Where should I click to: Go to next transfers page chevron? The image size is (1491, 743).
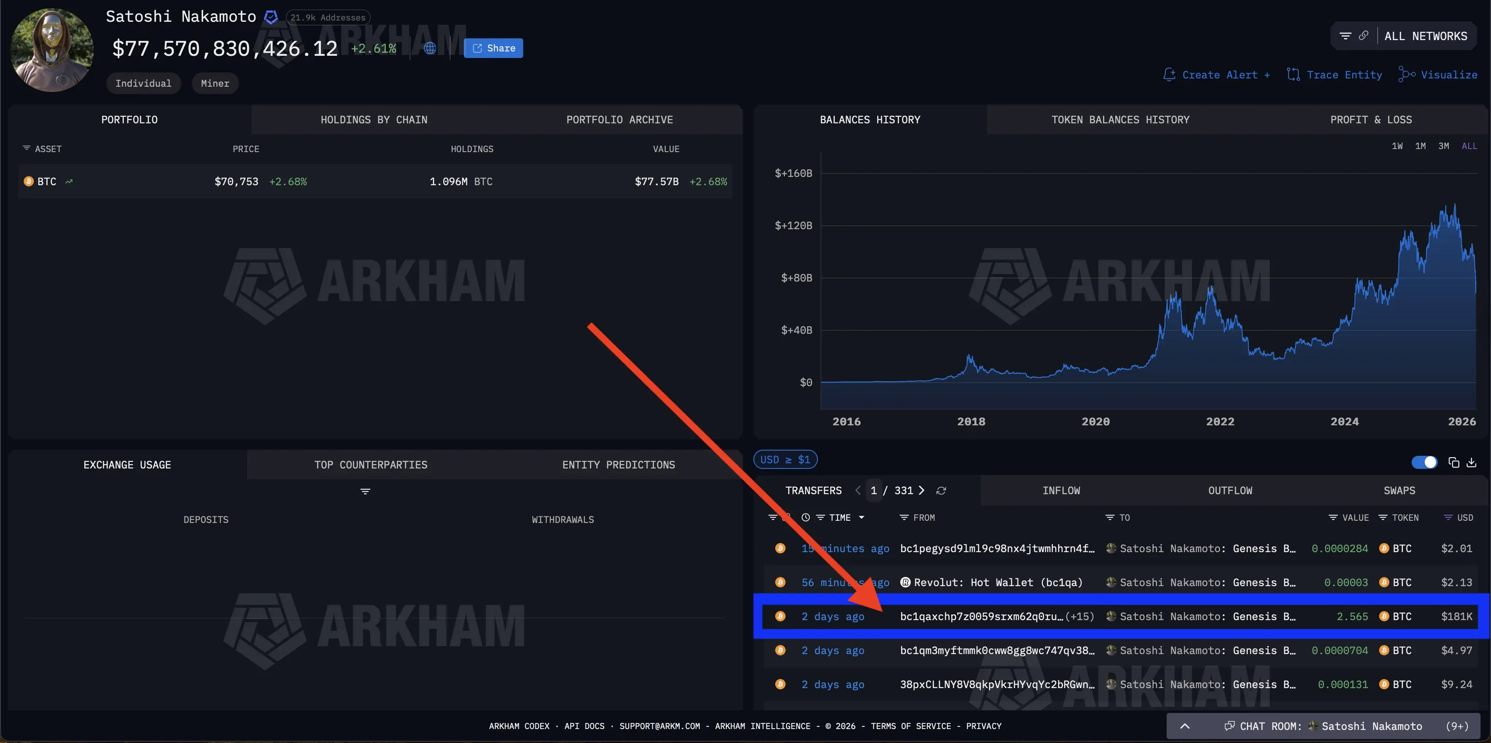pyautogui.click(x=922, y=491)
